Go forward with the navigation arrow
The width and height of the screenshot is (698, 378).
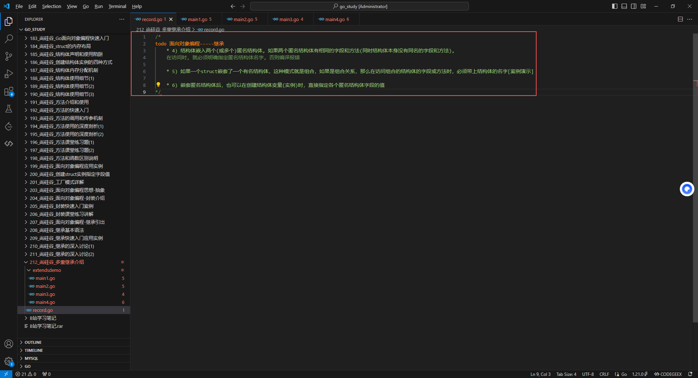[x=242, y=6]
